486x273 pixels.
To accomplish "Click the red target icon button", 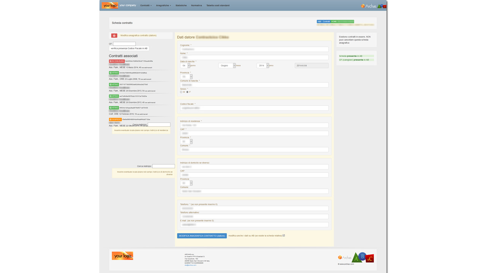I will (x=114, y=36).
